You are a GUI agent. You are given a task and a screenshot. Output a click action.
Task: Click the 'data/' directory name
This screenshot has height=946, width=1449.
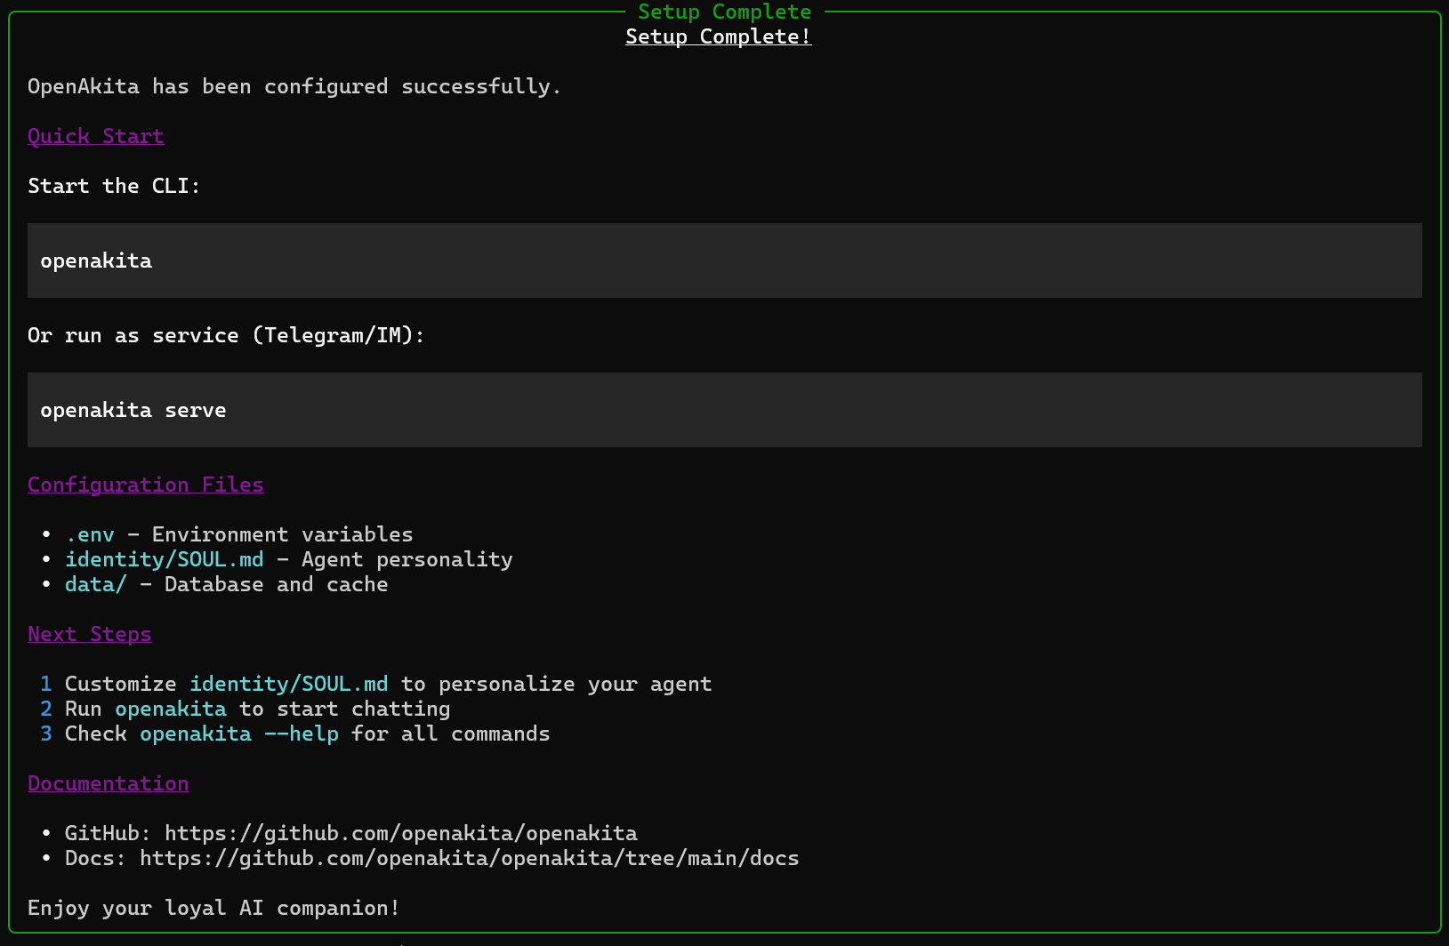point(96,585)
